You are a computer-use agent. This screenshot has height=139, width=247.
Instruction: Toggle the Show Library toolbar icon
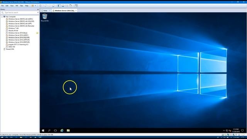coord(59,6)
